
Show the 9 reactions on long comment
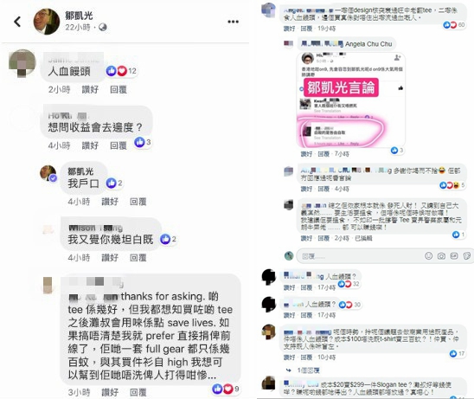[226, 389]
